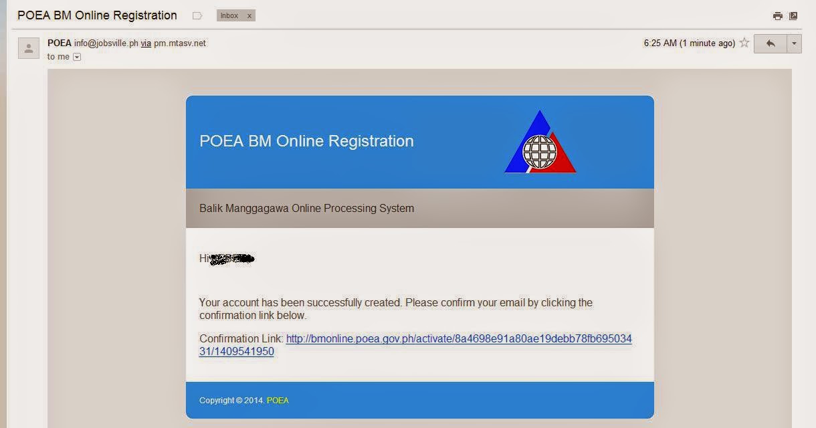Click sender name POEA
The width and height of the screenshot is (816, 428).
pos(60,43)
